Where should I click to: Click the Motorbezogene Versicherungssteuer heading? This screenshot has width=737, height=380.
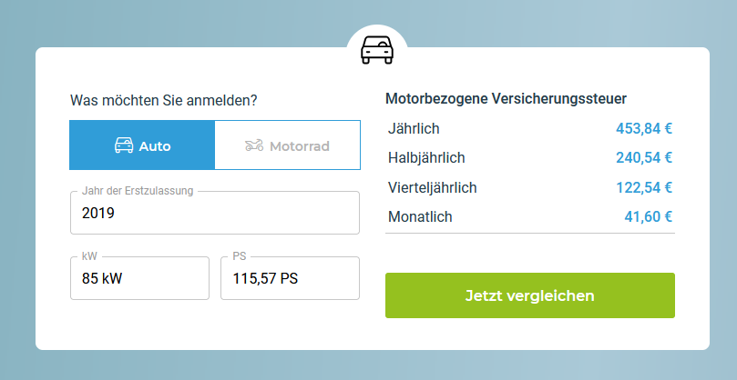506,98
